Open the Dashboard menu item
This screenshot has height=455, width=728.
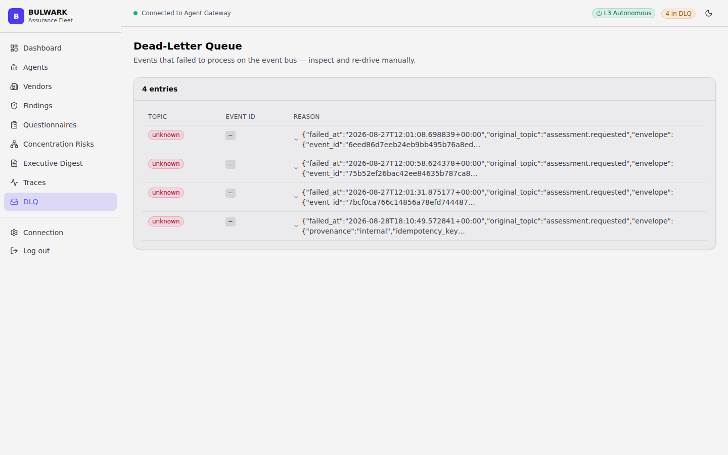click(60, 48)
